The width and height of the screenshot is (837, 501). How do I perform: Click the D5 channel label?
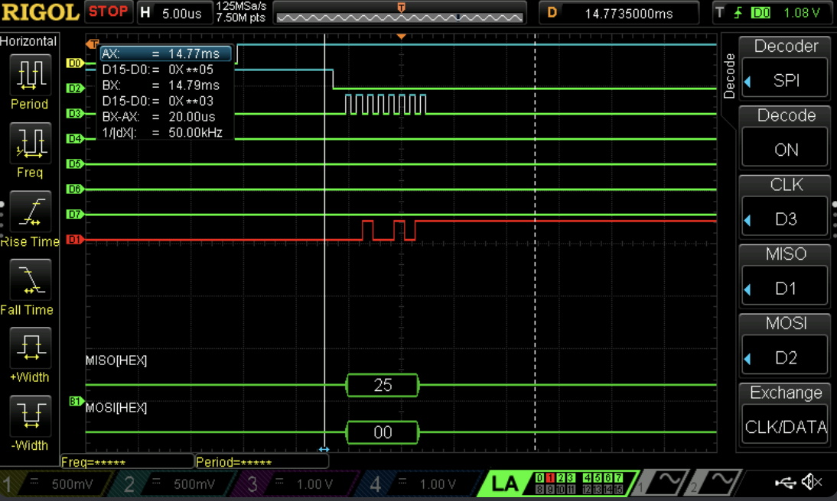point(75,163)
